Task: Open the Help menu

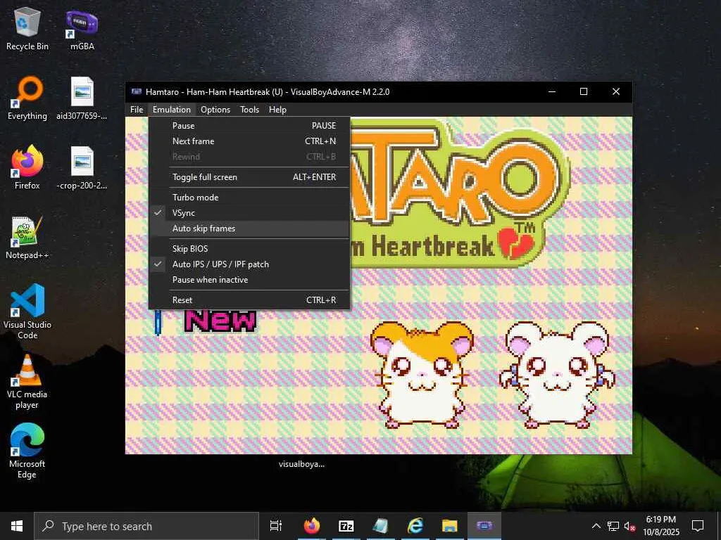Action: [277, 109]
